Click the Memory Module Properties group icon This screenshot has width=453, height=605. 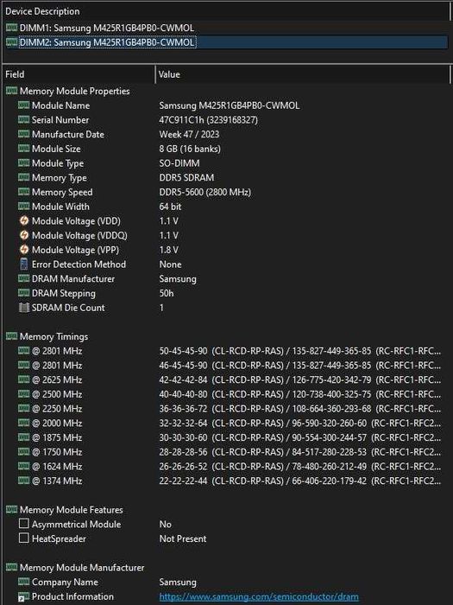11,91
